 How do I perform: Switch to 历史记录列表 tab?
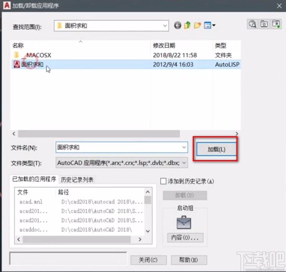click(x=77, y=180)
